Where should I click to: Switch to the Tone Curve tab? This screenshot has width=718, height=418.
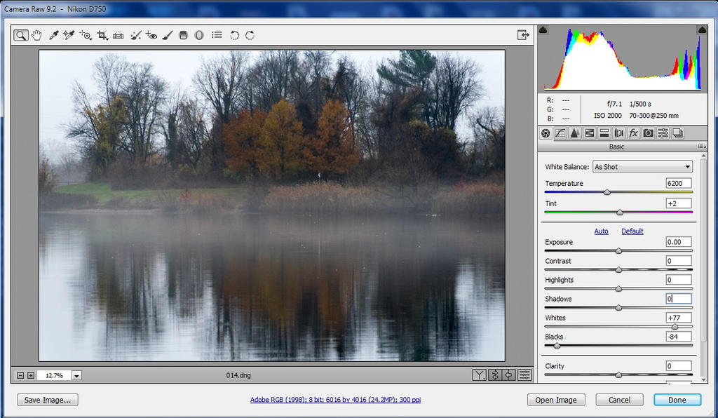click(x=560, y=133)
